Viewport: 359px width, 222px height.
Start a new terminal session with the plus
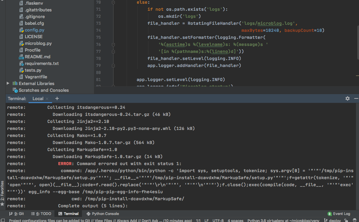[x=57, y=98]
